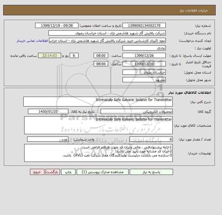Select the شماره نیاز number field

pyautogui.click(x=144, y=25)
